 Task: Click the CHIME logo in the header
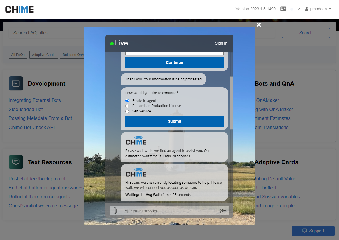pos(19,9)
